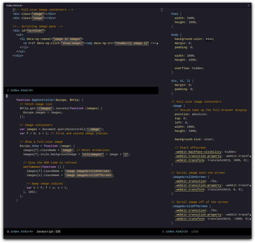255x243 pixels.
Task: Click the truncation arrow on the translate3d(0, -100%, 0) line
Action: (250, 219)
